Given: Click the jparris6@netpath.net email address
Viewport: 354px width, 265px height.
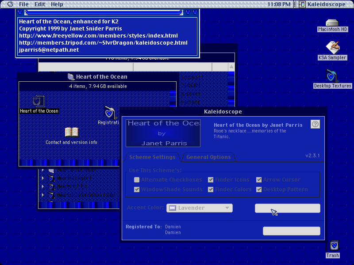Looking at the screenshot, I should coord(49,50).
